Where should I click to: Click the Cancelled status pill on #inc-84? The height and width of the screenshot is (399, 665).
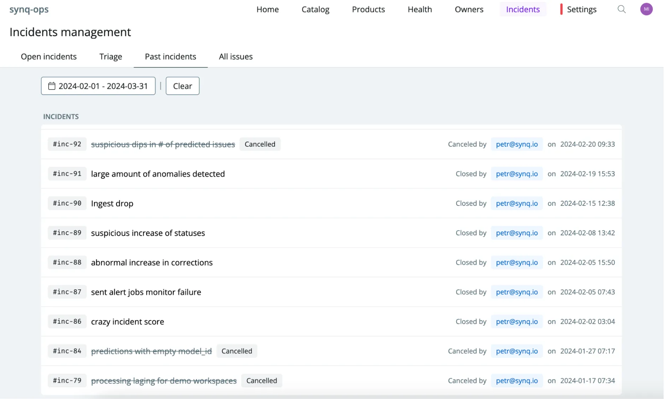point(237,351)
